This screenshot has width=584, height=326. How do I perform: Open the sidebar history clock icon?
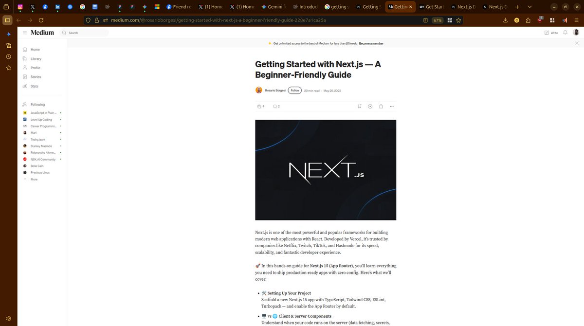point(8,56)
